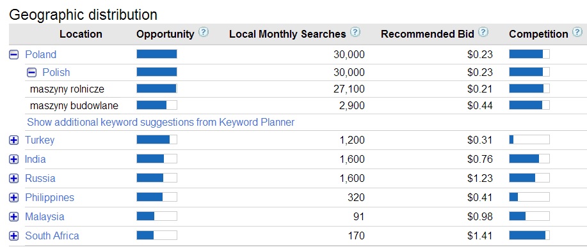Open the Malaysia location link

coord(45,217)
